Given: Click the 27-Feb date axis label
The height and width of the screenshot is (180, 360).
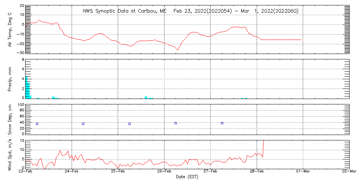Looking at the screenshot, I should [211, 172].
